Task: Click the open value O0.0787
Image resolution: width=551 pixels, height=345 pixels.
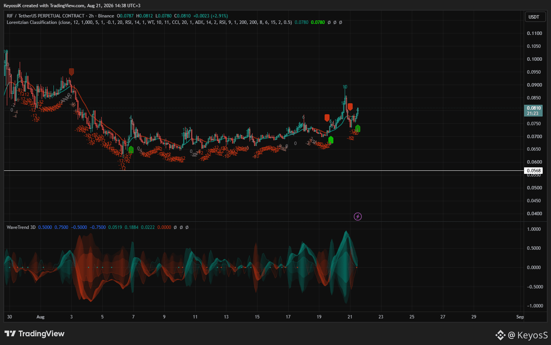Action: pyautogui.click(x=125, y=16)
